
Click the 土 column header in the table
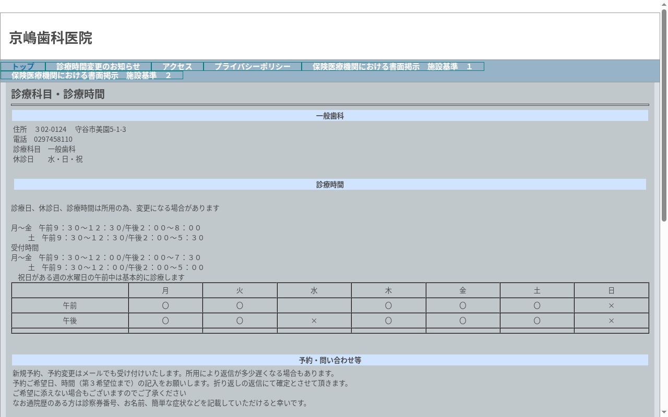537,290
